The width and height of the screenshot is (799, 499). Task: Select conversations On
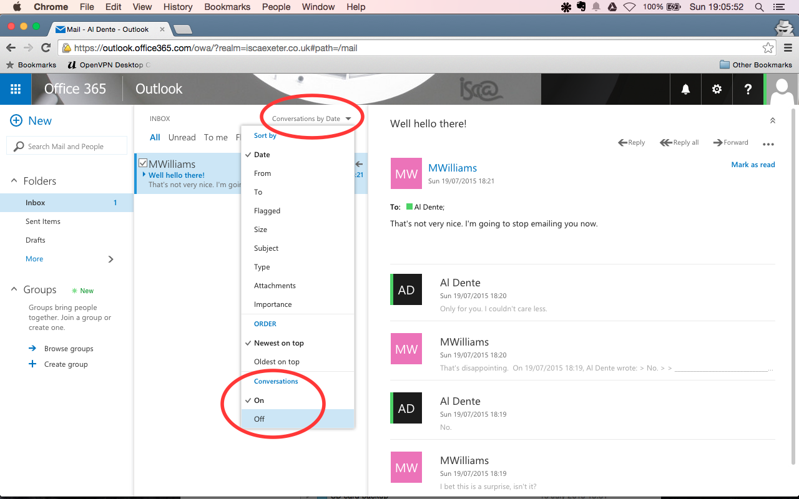(298, 400)
